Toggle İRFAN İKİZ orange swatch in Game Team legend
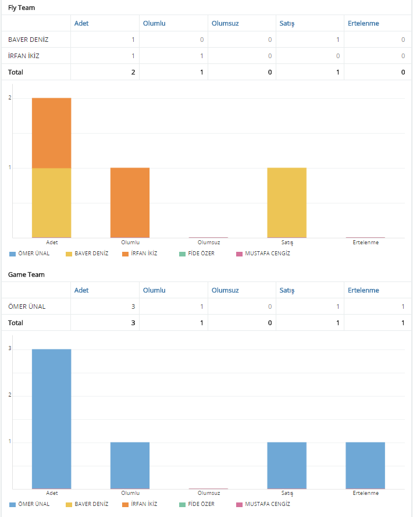 click(125, 504)
